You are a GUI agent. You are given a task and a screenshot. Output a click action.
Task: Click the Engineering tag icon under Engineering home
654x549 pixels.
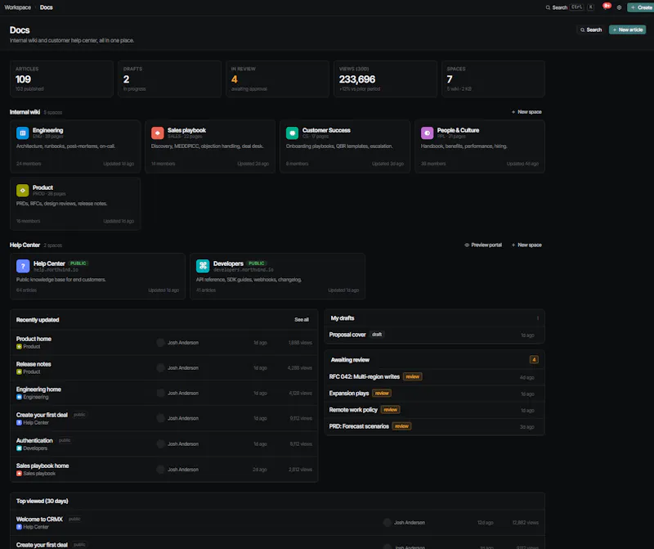pyautogui.click(x=19, y=397)
